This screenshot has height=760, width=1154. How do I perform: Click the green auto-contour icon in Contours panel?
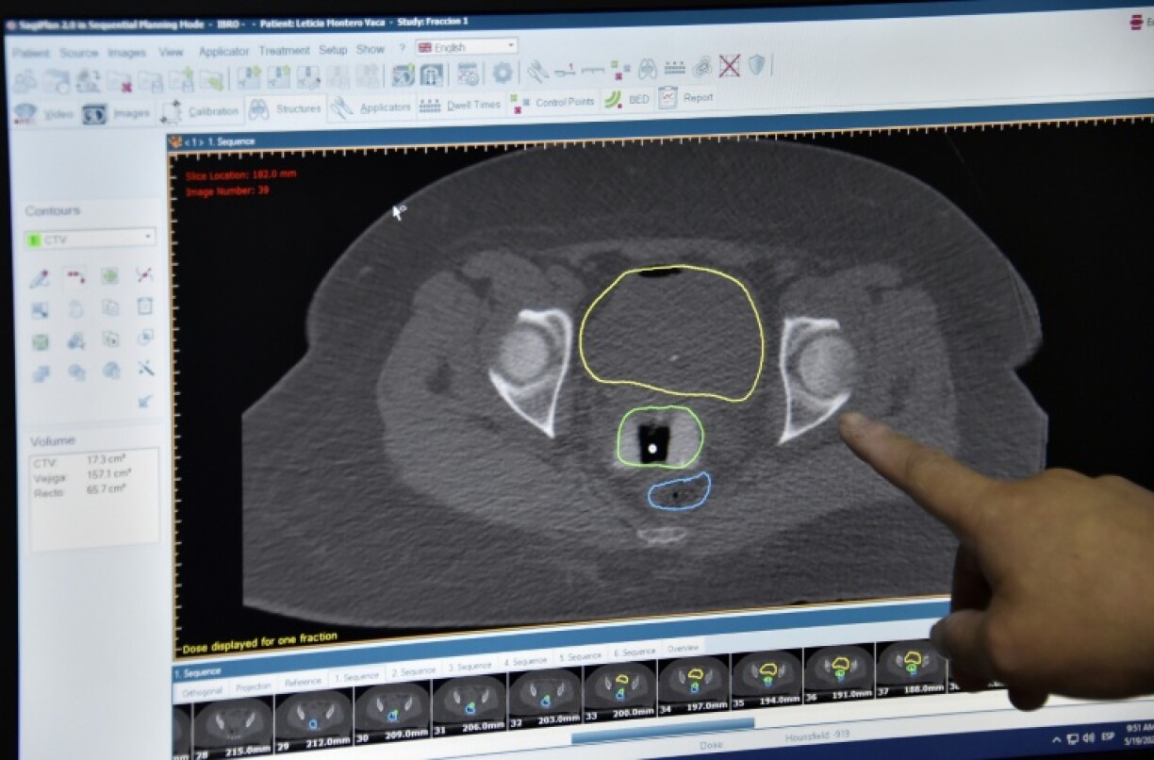pyautogui.click(x=112, y=275)
